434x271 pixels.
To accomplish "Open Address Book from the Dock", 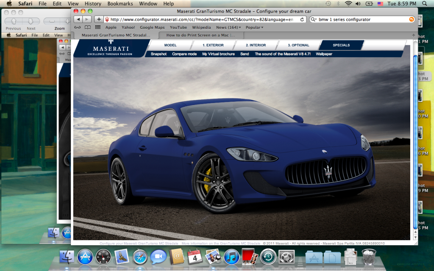I will point(177,257).
